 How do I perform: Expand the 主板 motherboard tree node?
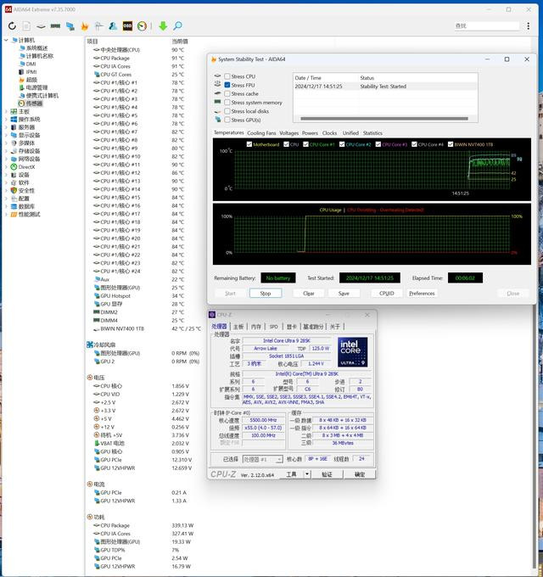(6, 111)
